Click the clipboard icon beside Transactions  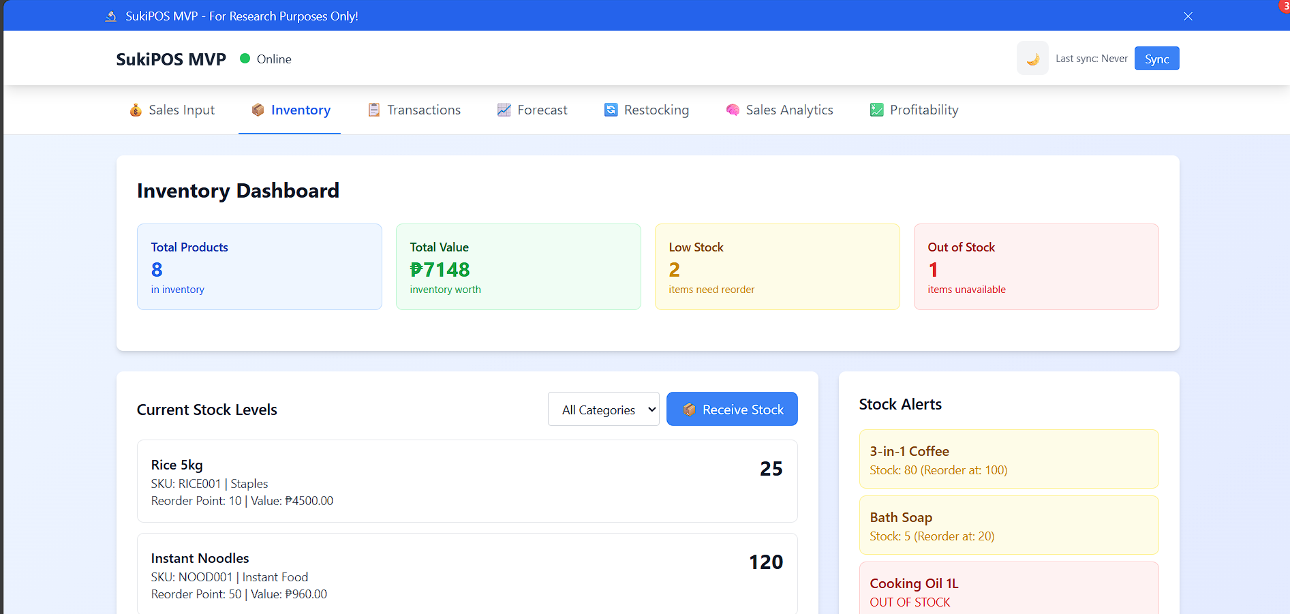tap(374, 110)
